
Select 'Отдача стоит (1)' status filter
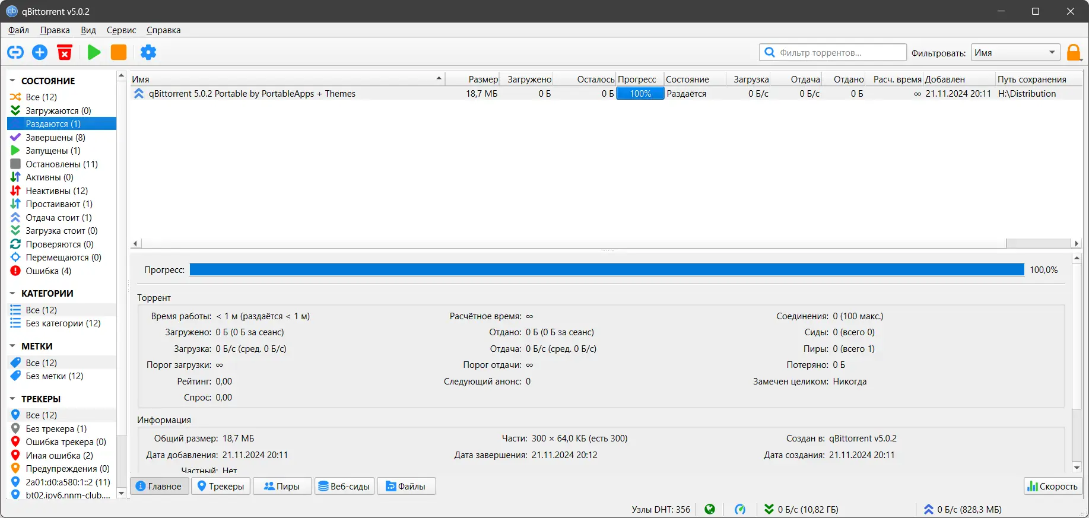click(x=62, y=217)
